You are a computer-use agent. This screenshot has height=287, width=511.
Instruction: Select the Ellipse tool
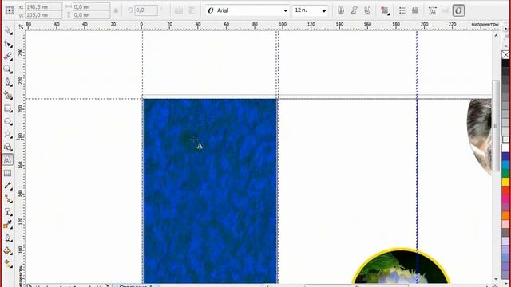8,121
